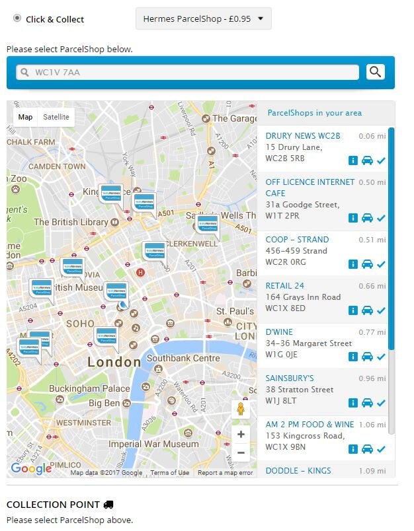Screen dimensions: 414x531
Task: Click car icon for Drury News WC2B
Action: point(367,160)
